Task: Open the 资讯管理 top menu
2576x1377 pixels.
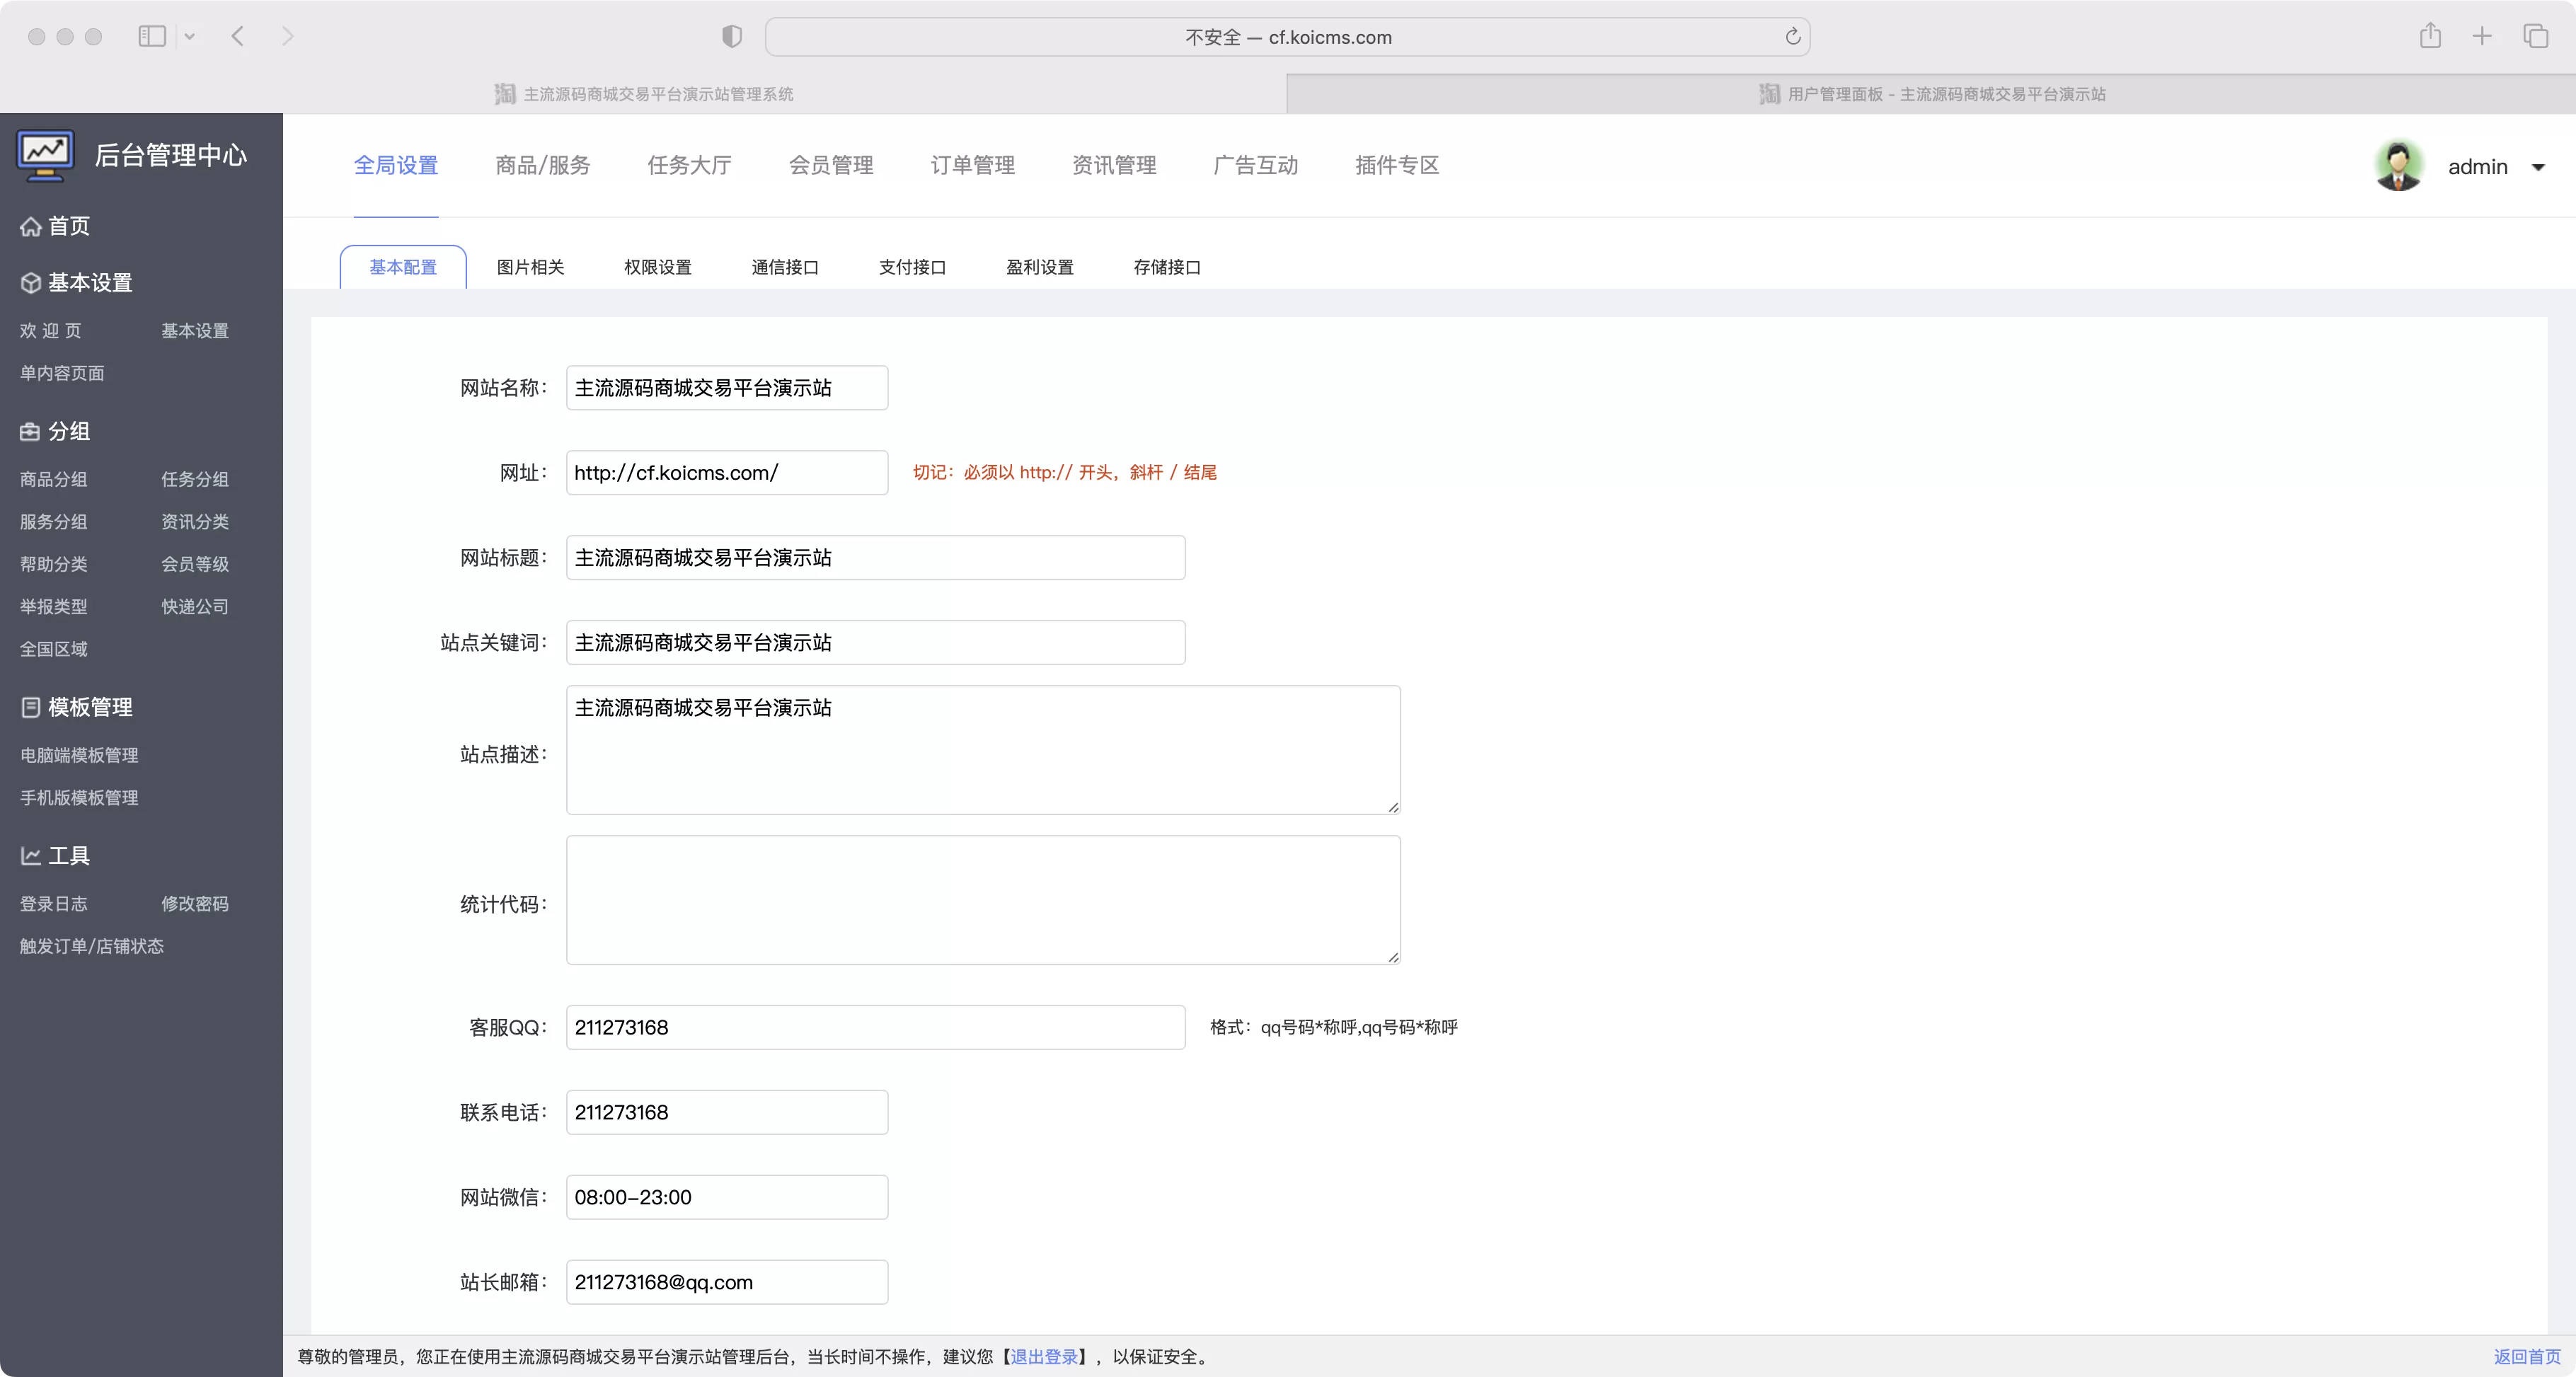Action: [x=1114, y=165]
